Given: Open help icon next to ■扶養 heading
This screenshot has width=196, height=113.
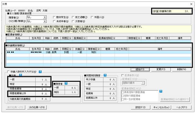Looking at the screenshot, I should coord(21,75).
